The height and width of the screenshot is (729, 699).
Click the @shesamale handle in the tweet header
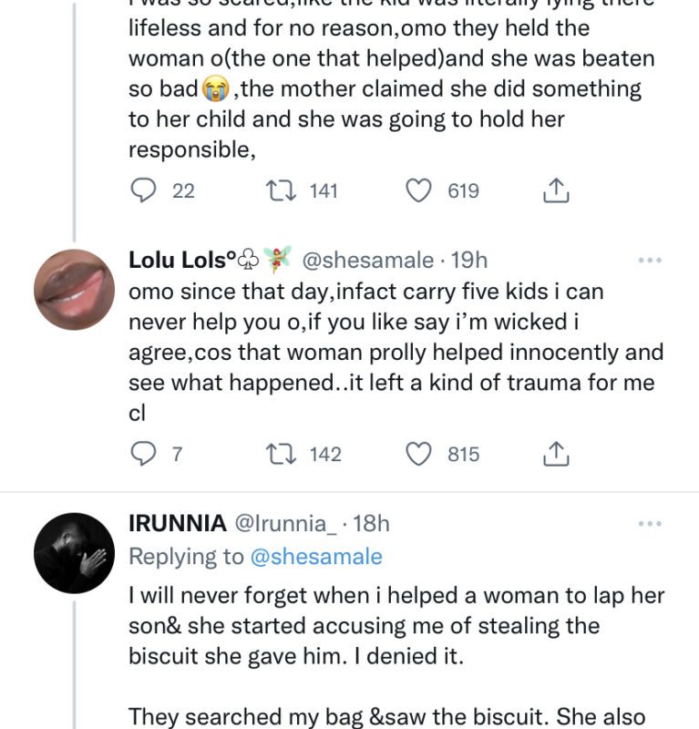[366, 261]
